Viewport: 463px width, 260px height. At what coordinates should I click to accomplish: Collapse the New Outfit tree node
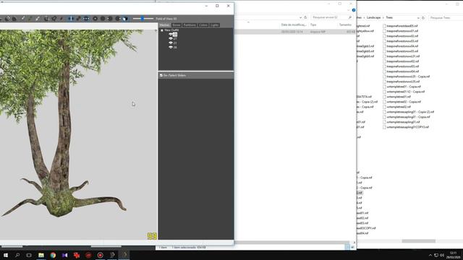click(162, 30)
